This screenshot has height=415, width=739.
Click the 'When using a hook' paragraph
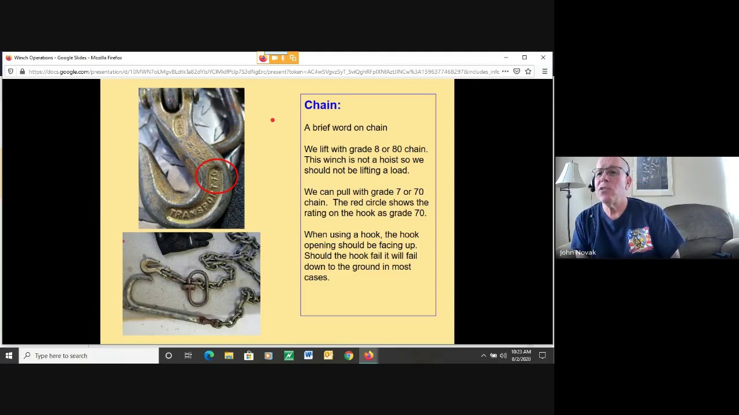(361, 256)
